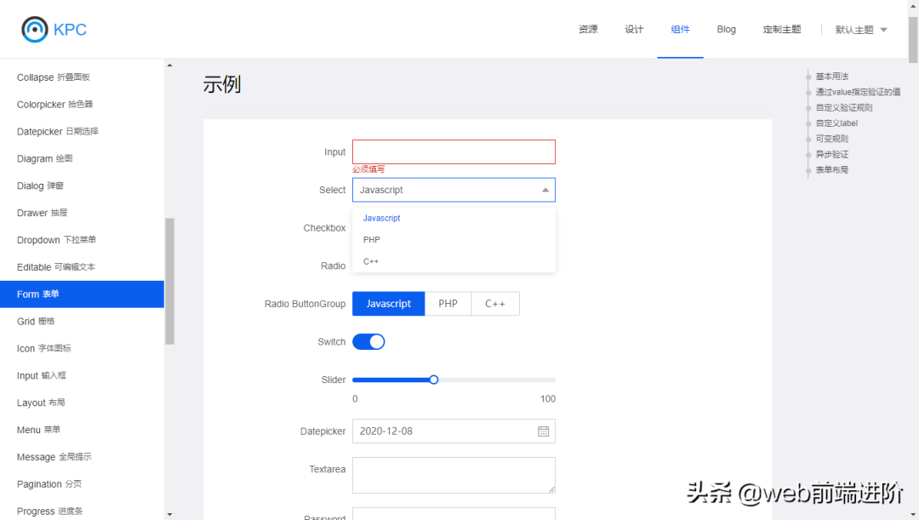
Task: Choose C++ from the open Select list
Action: click(371, 261)
